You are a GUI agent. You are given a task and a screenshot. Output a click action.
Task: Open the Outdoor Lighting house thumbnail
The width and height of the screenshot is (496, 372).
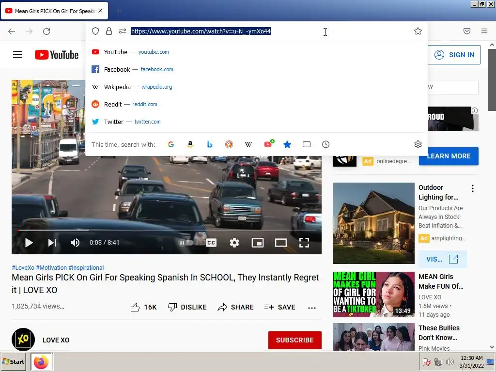point(373,223)
